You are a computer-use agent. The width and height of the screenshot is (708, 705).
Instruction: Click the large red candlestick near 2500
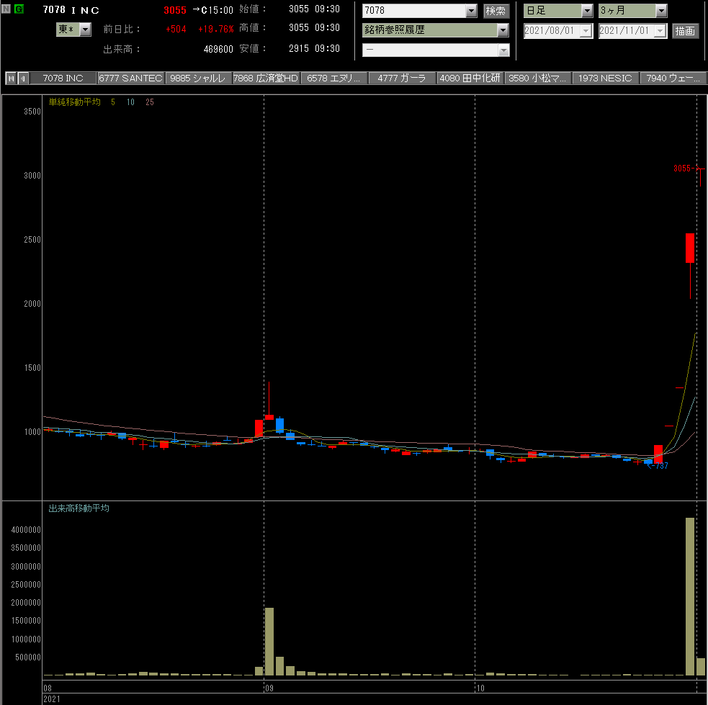(690, 248)
